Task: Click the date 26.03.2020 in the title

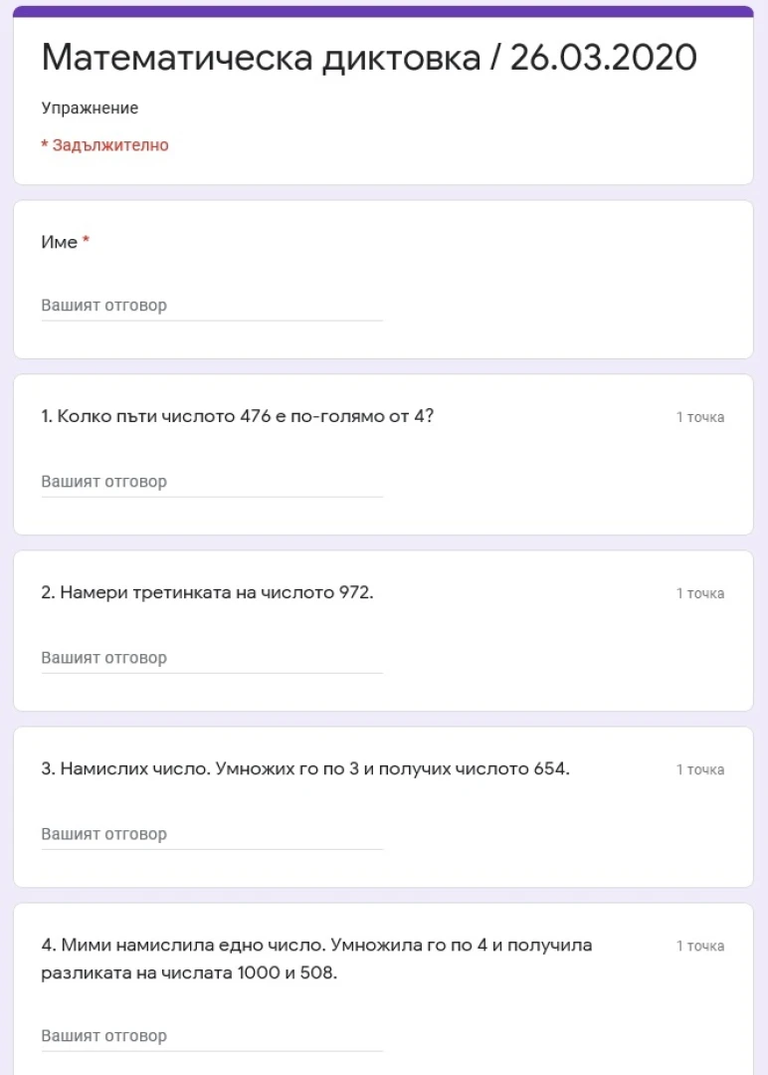Action: tap(604, 57)
